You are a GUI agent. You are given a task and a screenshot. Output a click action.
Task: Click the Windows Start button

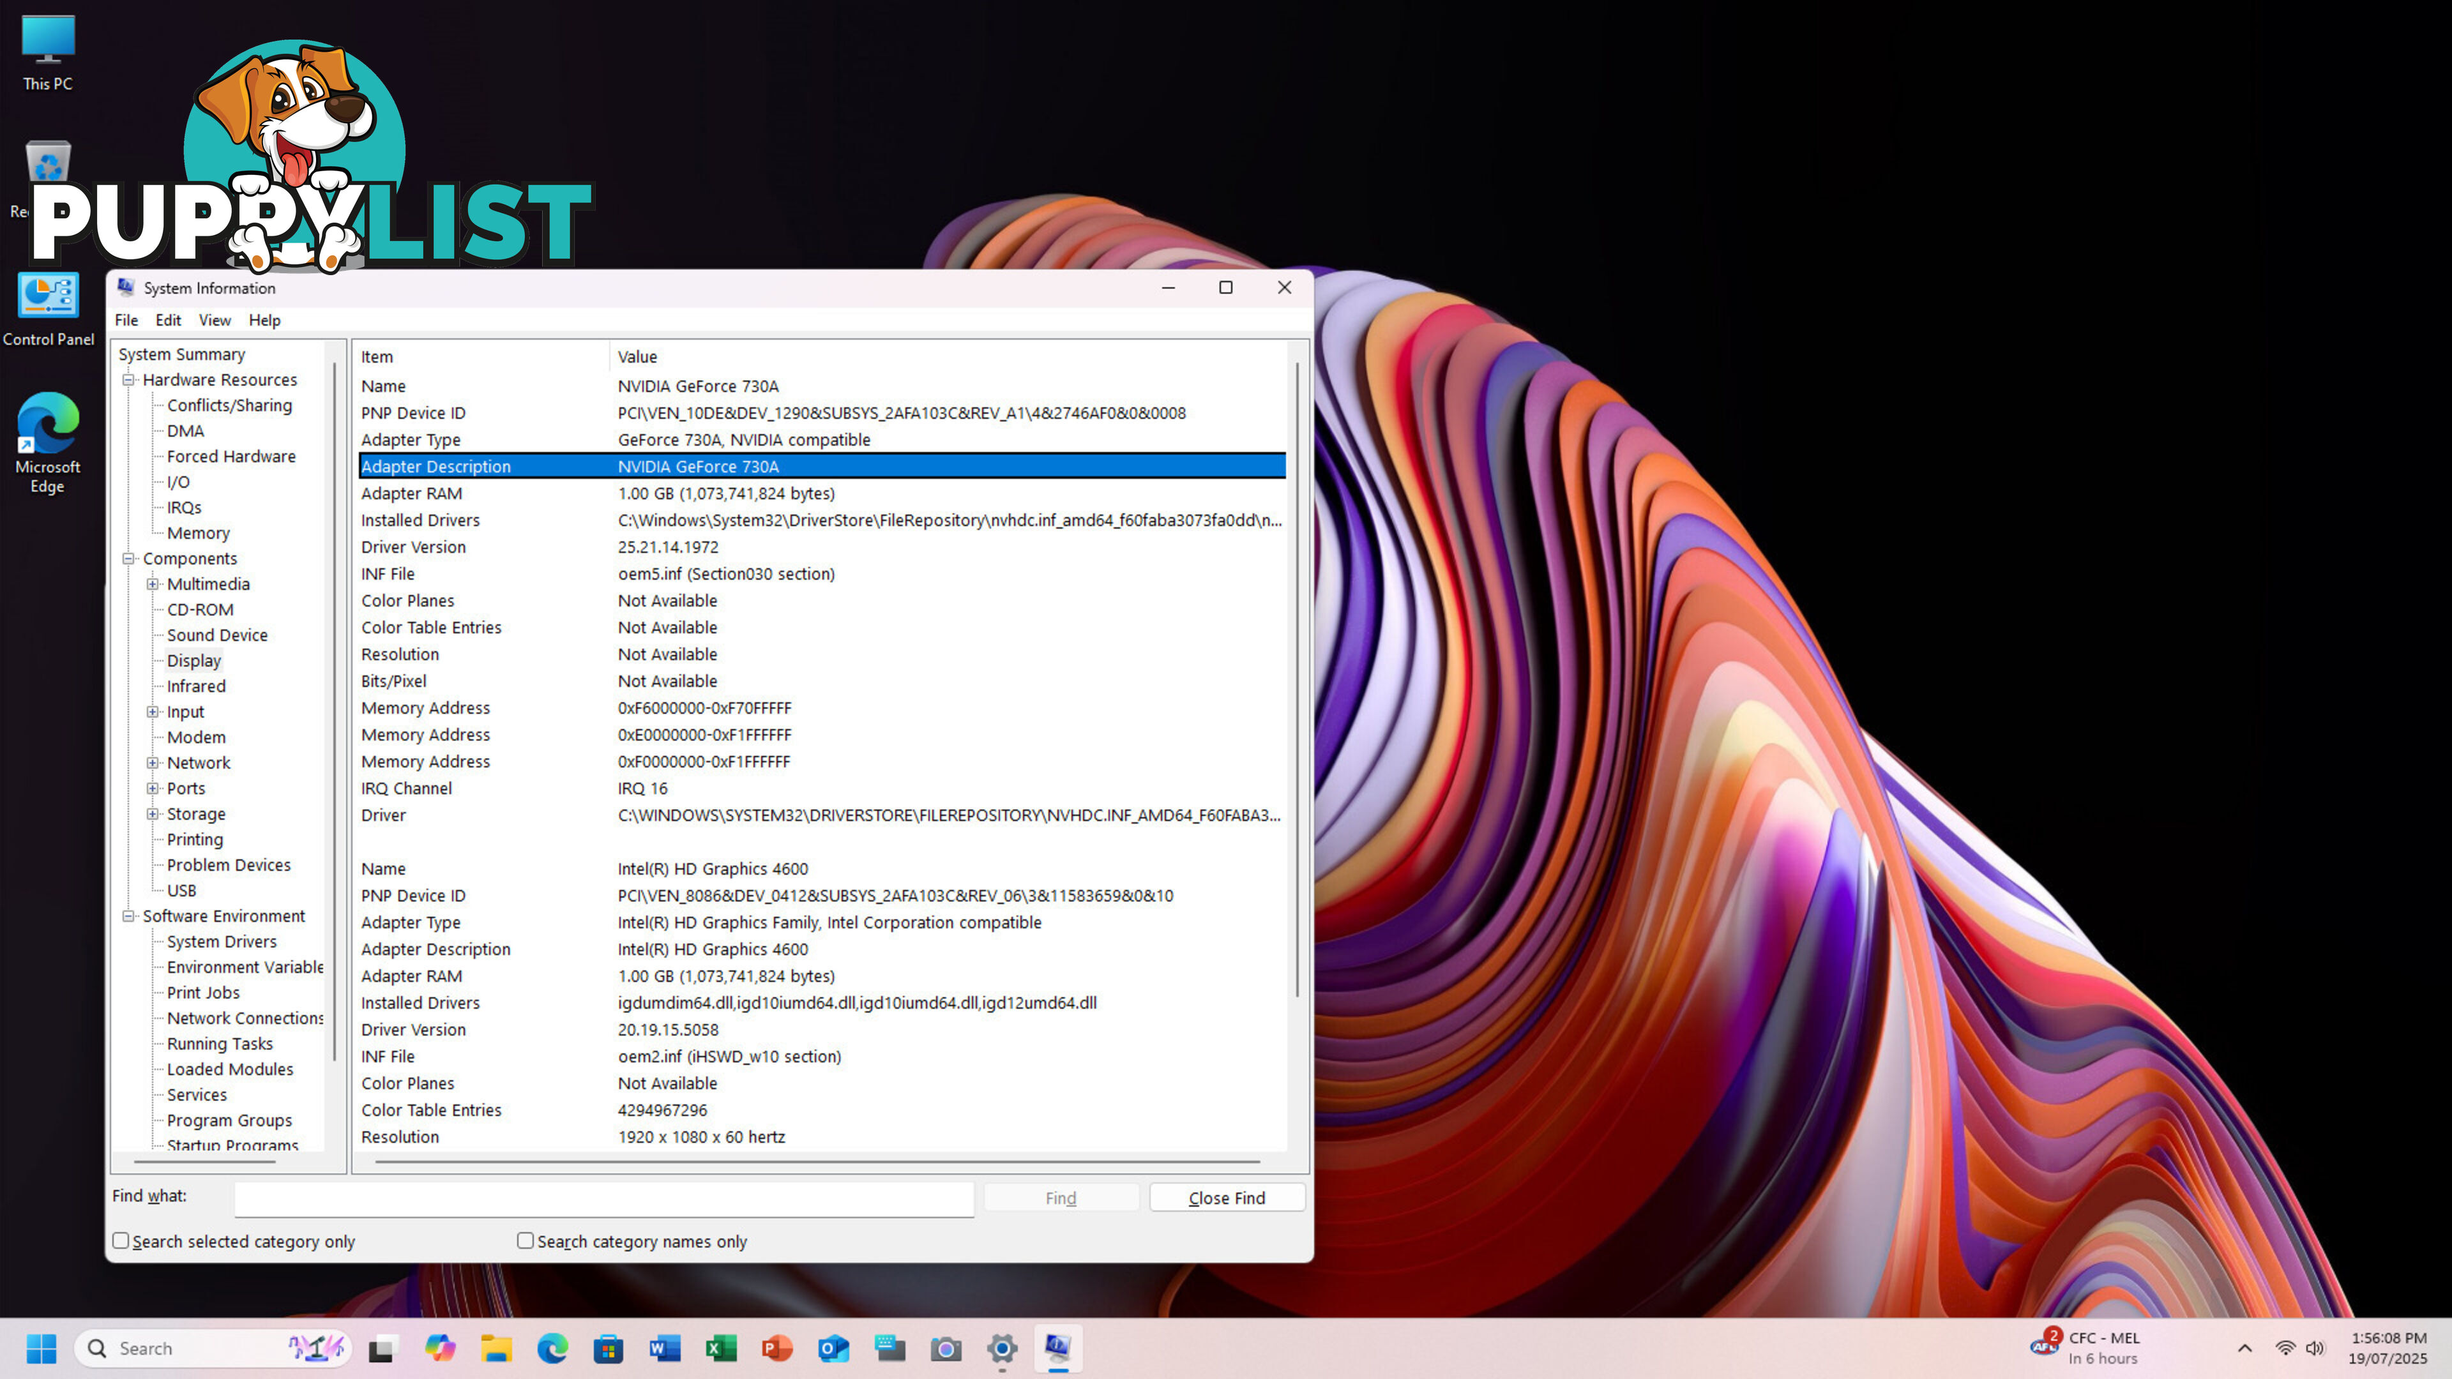[41, 1348]
